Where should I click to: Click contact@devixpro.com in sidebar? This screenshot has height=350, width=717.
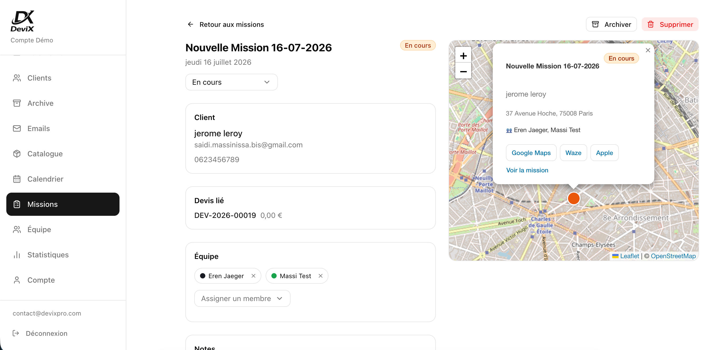47,313
